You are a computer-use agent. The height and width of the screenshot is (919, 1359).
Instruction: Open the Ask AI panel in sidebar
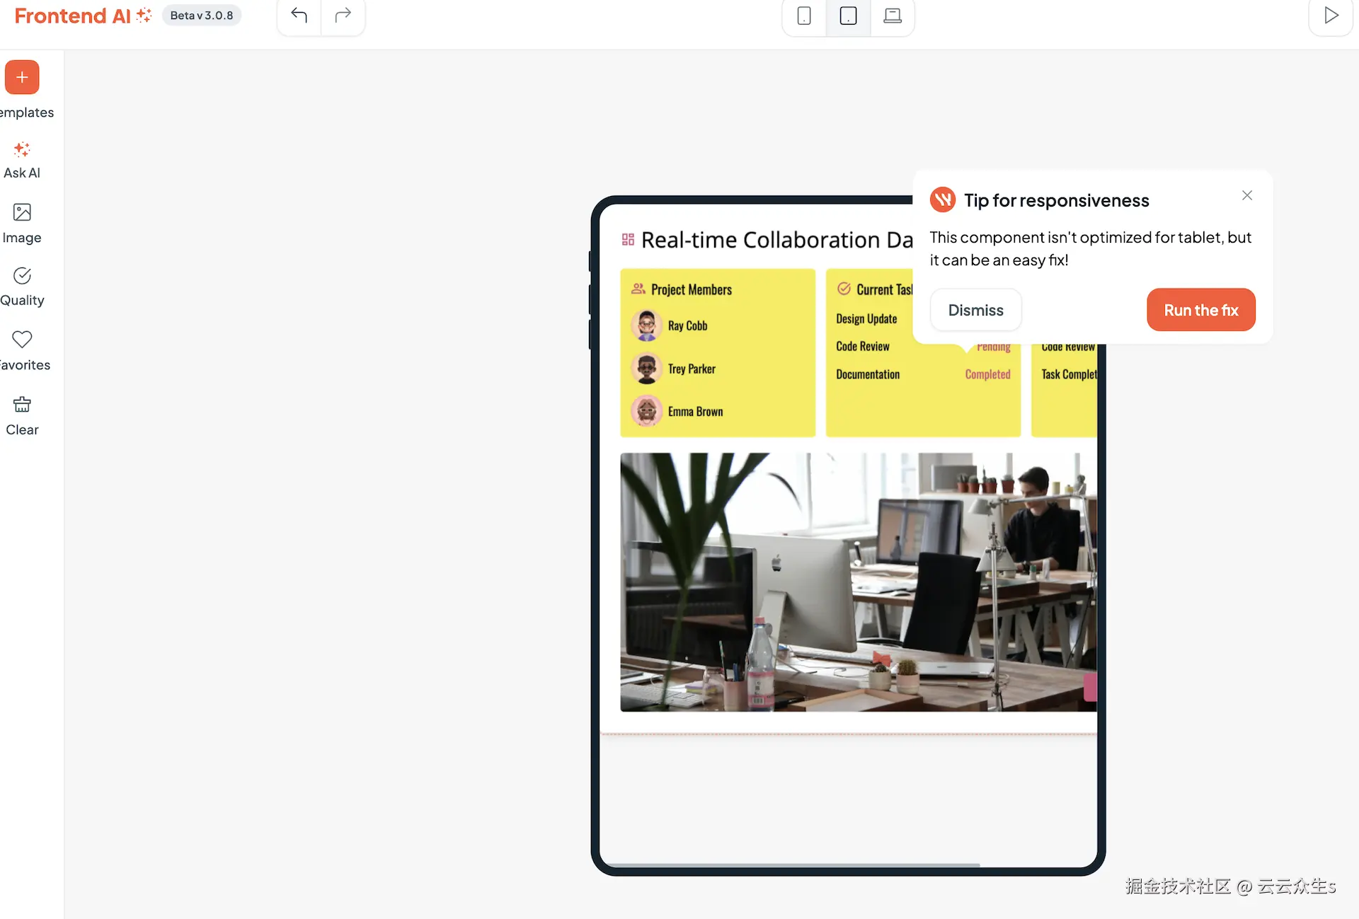pos(21,158)
